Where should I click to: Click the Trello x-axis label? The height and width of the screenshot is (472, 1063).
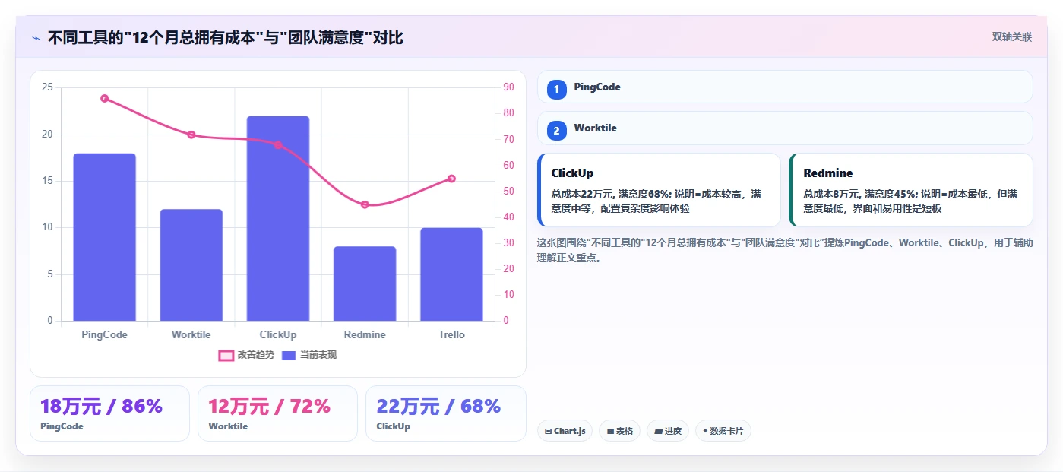point(451,334)
